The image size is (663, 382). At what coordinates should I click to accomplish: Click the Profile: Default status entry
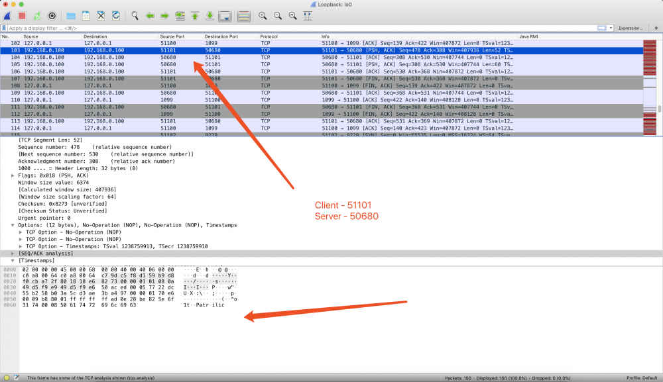click(x=641, y=378)
